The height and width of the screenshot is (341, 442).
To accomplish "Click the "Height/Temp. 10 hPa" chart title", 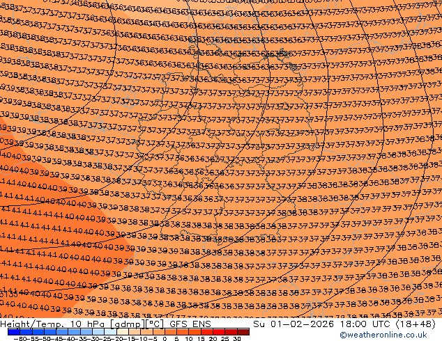I will [54, 324].
